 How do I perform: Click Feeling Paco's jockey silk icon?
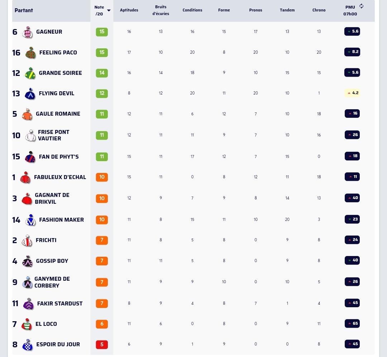coord(30,53)
